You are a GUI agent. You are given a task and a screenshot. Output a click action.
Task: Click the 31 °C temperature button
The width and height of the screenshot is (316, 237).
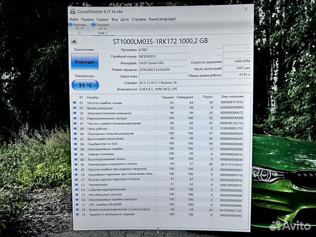85,85
